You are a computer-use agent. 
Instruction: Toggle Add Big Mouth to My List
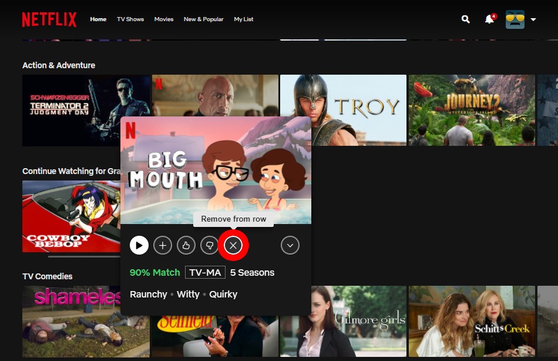163,245
